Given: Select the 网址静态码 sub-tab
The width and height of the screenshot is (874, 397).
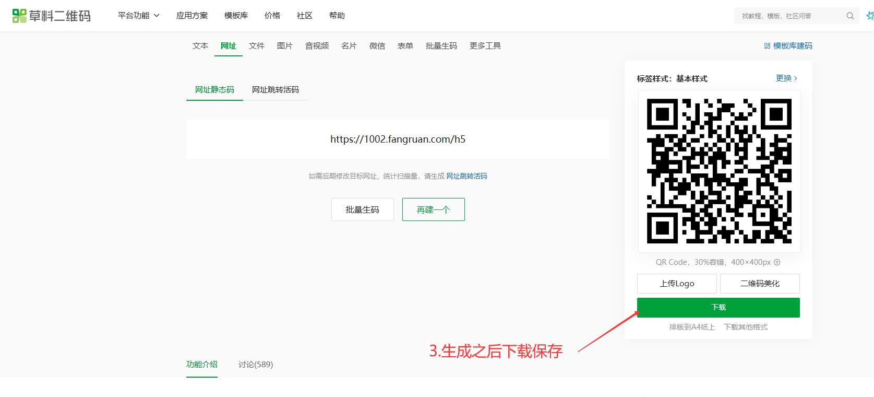Looking at the screenshot, I should [x=214, y=90].
